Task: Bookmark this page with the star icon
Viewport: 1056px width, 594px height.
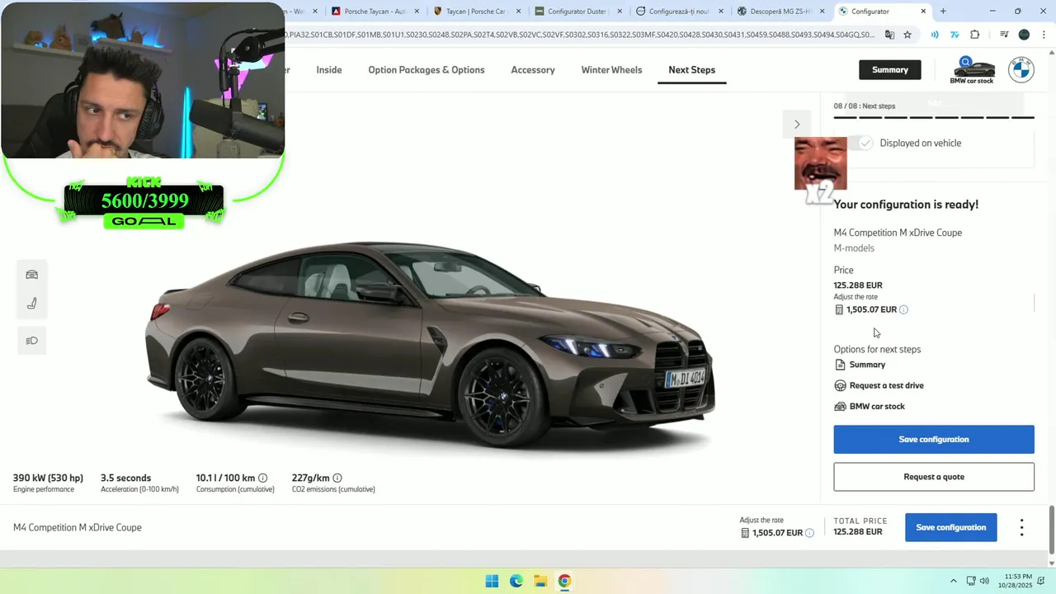Action: pos(907,35)
